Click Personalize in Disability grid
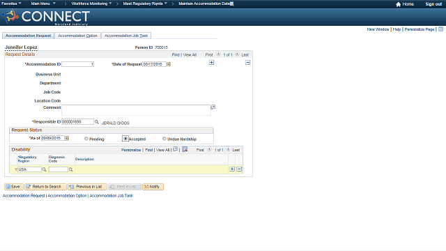This screenshot has height=251, width=446. pos(131,150)
